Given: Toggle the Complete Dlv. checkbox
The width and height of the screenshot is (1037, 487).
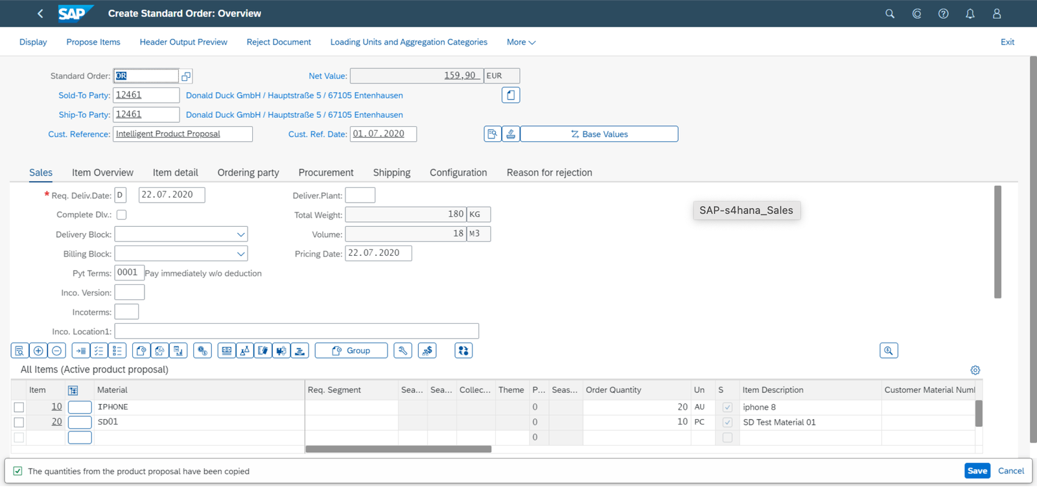Looking at the screenshot, I should (x=121, y=214).
